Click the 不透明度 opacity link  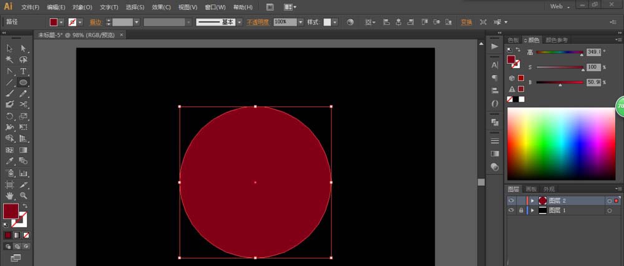[x=258, y=22]
